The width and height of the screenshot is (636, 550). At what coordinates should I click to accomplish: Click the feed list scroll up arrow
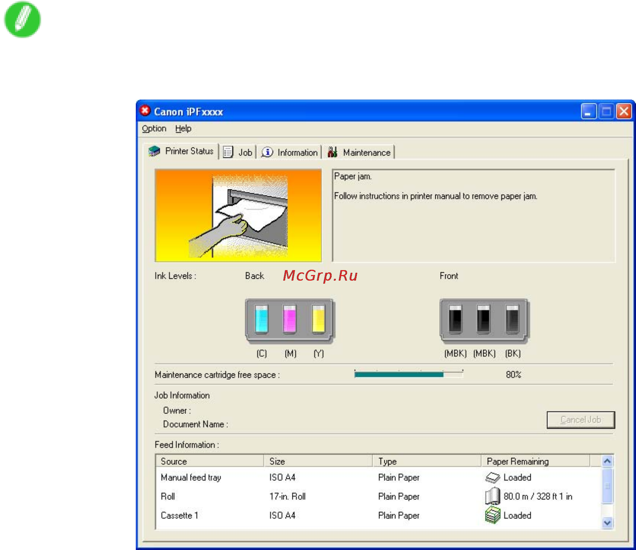607,461
